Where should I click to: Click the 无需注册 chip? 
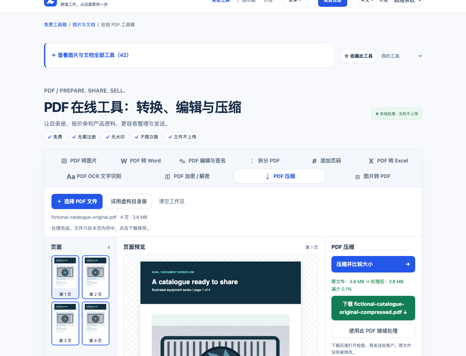[x=84, y=137]
